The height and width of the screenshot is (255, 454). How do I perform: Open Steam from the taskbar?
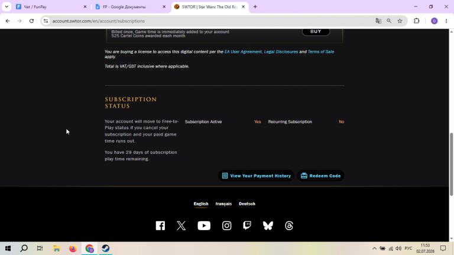(x=106, y=248)
